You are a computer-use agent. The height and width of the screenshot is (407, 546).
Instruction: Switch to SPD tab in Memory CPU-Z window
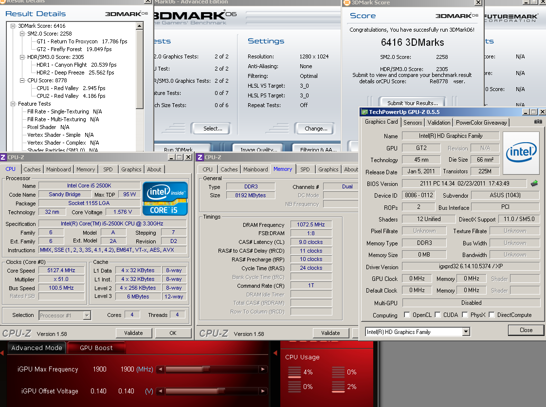click(305, 169)
